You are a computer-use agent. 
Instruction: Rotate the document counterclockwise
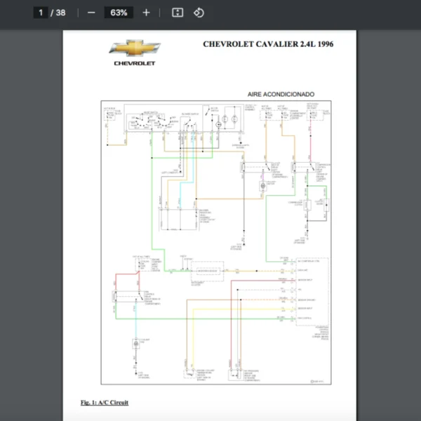[x=199, y=13]
